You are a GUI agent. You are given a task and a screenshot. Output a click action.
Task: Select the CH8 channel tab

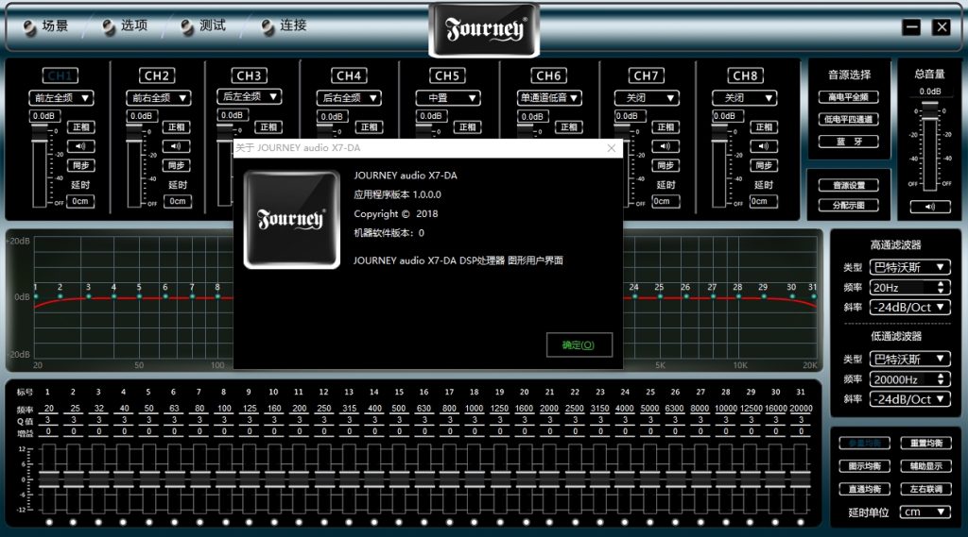(745, 76)
